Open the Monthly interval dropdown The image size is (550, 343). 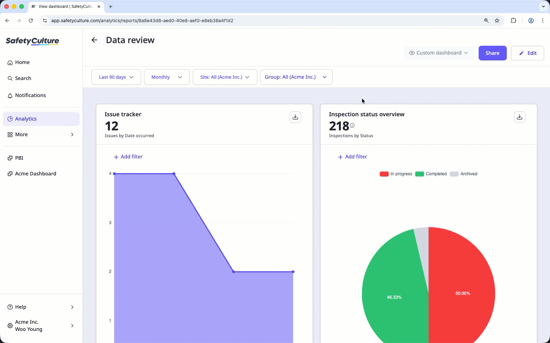point(167,77)
